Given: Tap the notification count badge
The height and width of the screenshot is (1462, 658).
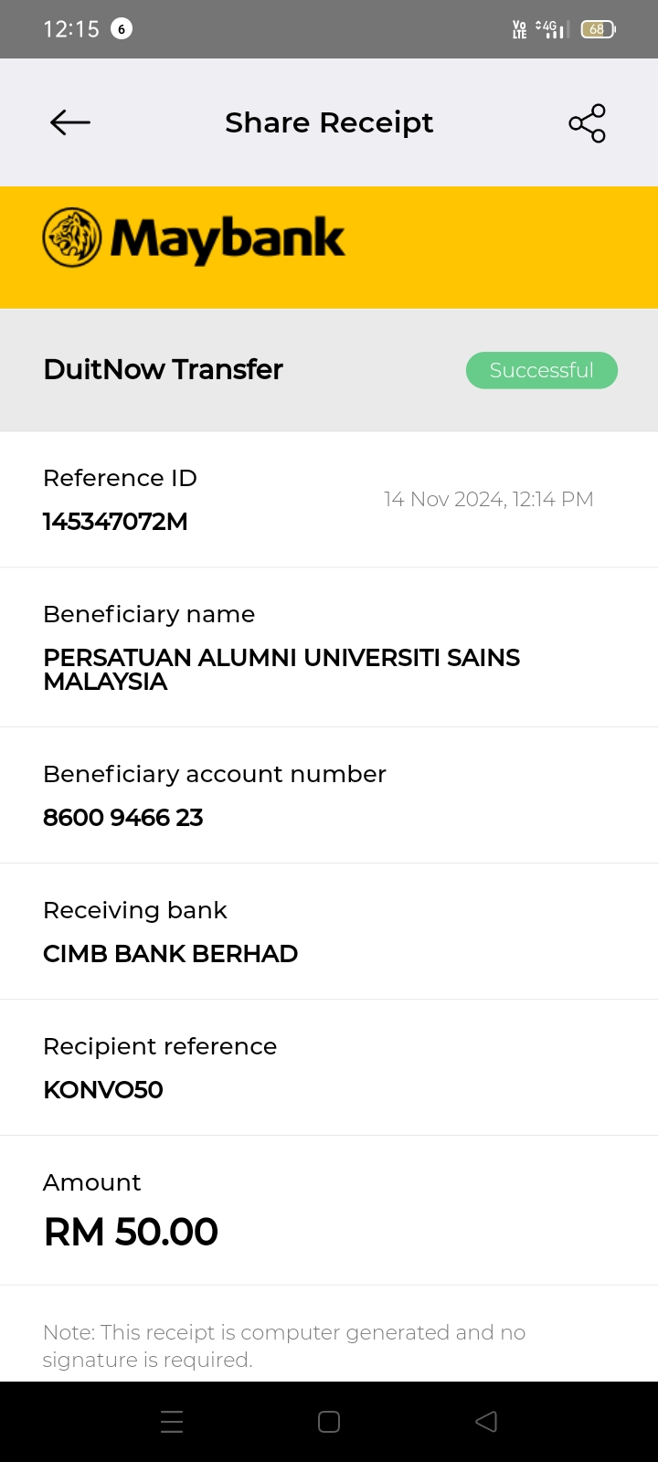Looking at the screenshot, I should pos(122,29).
